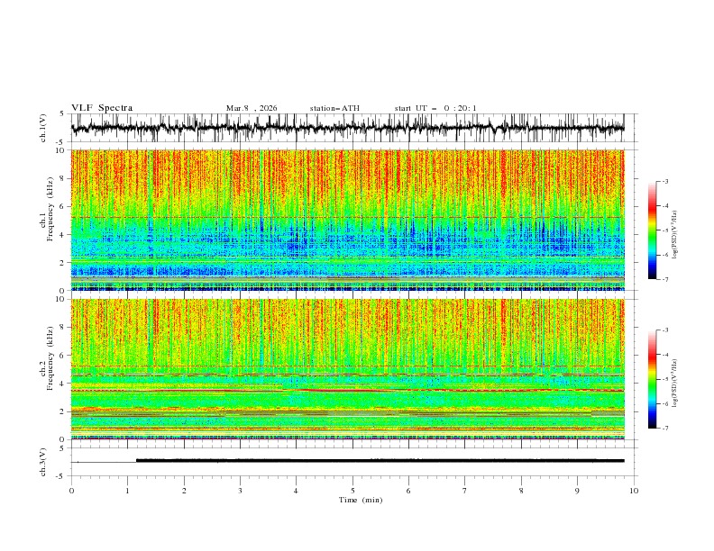Image resolution: width=714 pixels, height=551 pixels.
Task: Click the "station=ATH" header label
Action: point(334,108)
